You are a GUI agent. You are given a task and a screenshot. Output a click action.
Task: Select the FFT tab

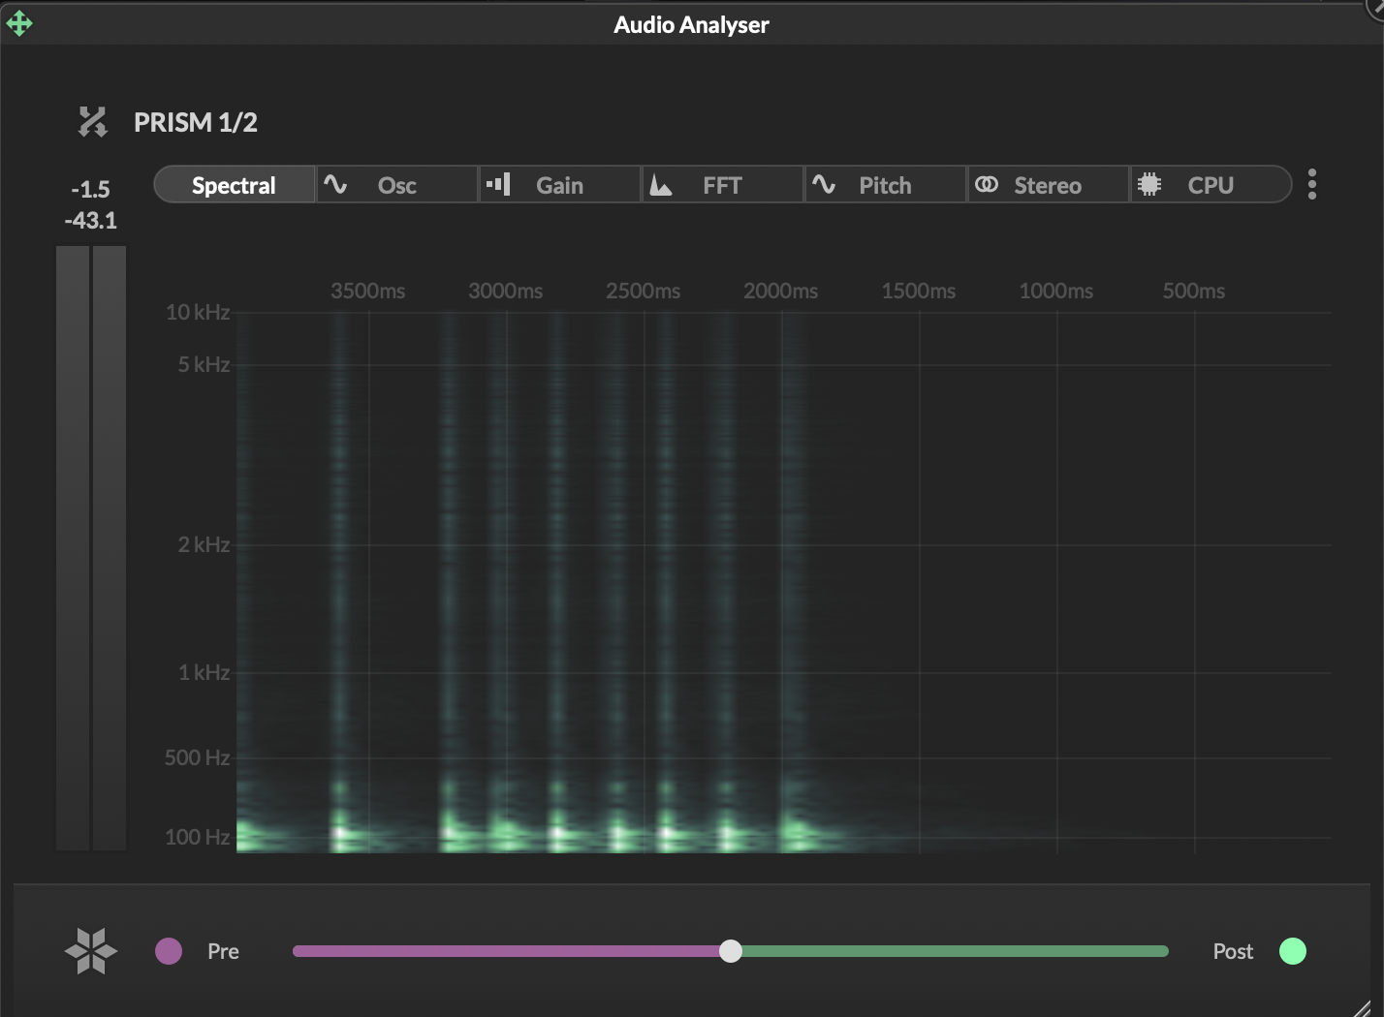(x=723, y=184)
